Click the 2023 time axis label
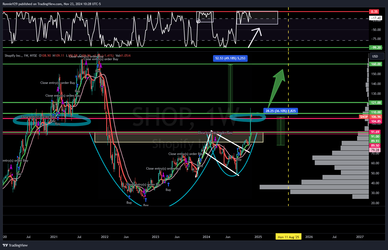The image size is (388, 250). coord(156,237)
